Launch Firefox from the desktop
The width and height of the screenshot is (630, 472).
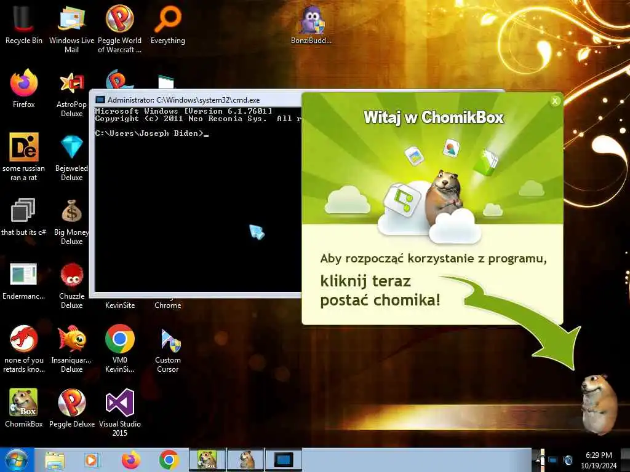click(x=24, y=88)
